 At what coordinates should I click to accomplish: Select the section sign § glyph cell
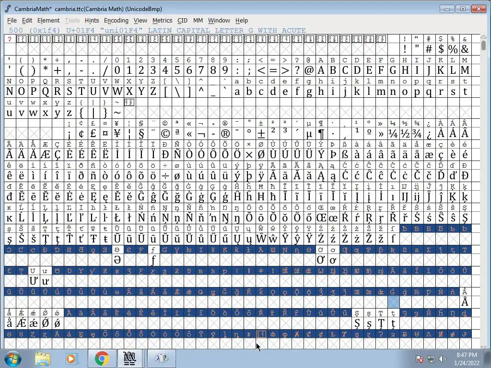coord(141,134)
